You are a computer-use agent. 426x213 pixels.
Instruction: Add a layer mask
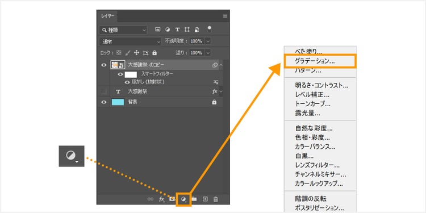click(x=172, y=199)
